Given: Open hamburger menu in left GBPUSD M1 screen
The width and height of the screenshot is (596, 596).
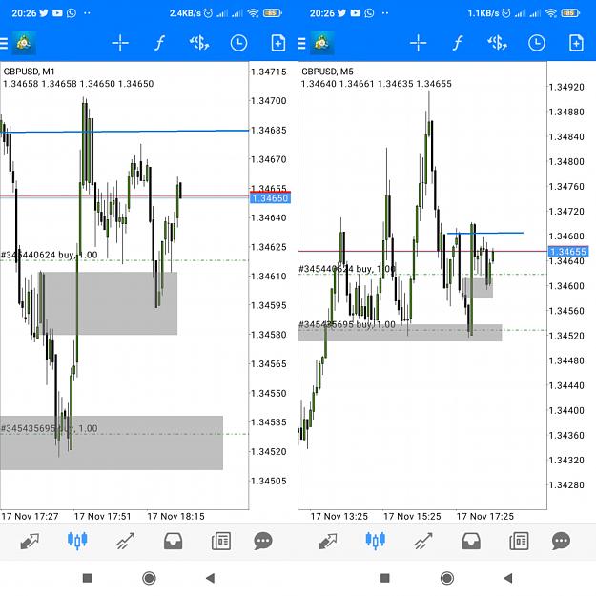Looking at the screenshot, I should (x=4, y=43).
